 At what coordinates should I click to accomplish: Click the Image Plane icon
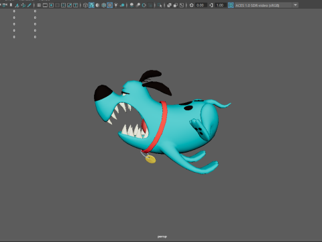[17, 5]
